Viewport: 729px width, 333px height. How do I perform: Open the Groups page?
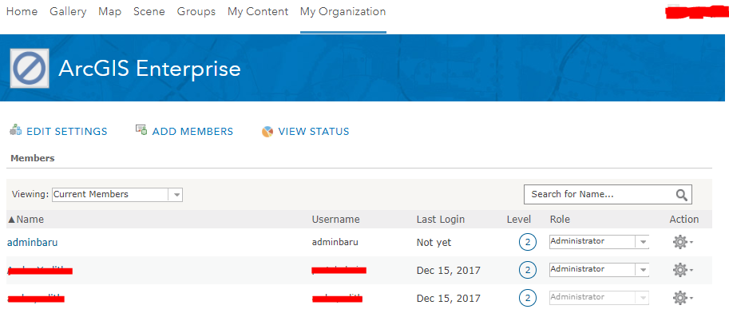tap(196, 12)
